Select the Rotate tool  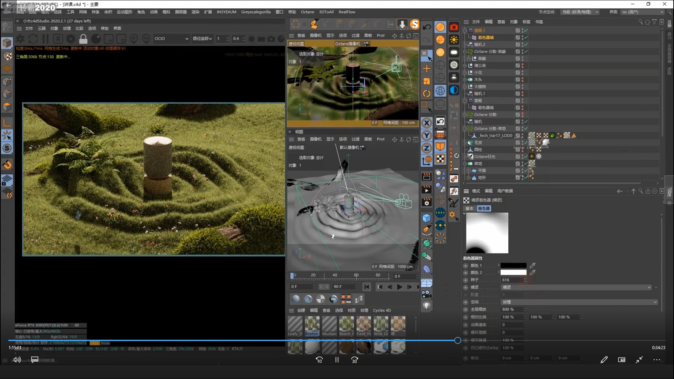[x=427, y=94]
